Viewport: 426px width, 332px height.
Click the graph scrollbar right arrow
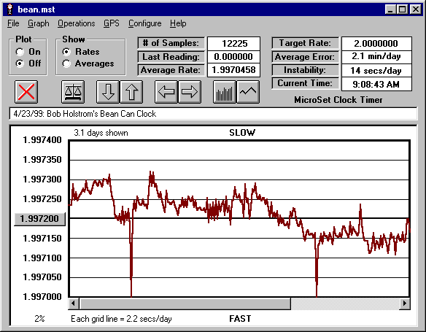pos(405,303)
